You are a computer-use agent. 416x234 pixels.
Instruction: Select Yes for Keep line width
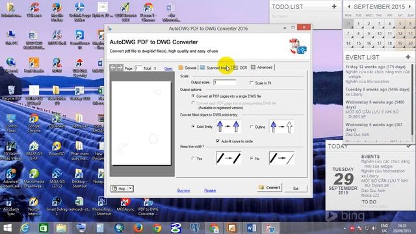[193, 159]
